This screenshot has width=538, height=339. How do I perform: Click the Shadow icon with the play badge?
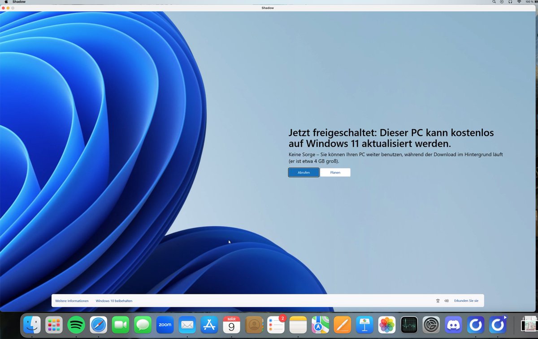pos(498,325)
